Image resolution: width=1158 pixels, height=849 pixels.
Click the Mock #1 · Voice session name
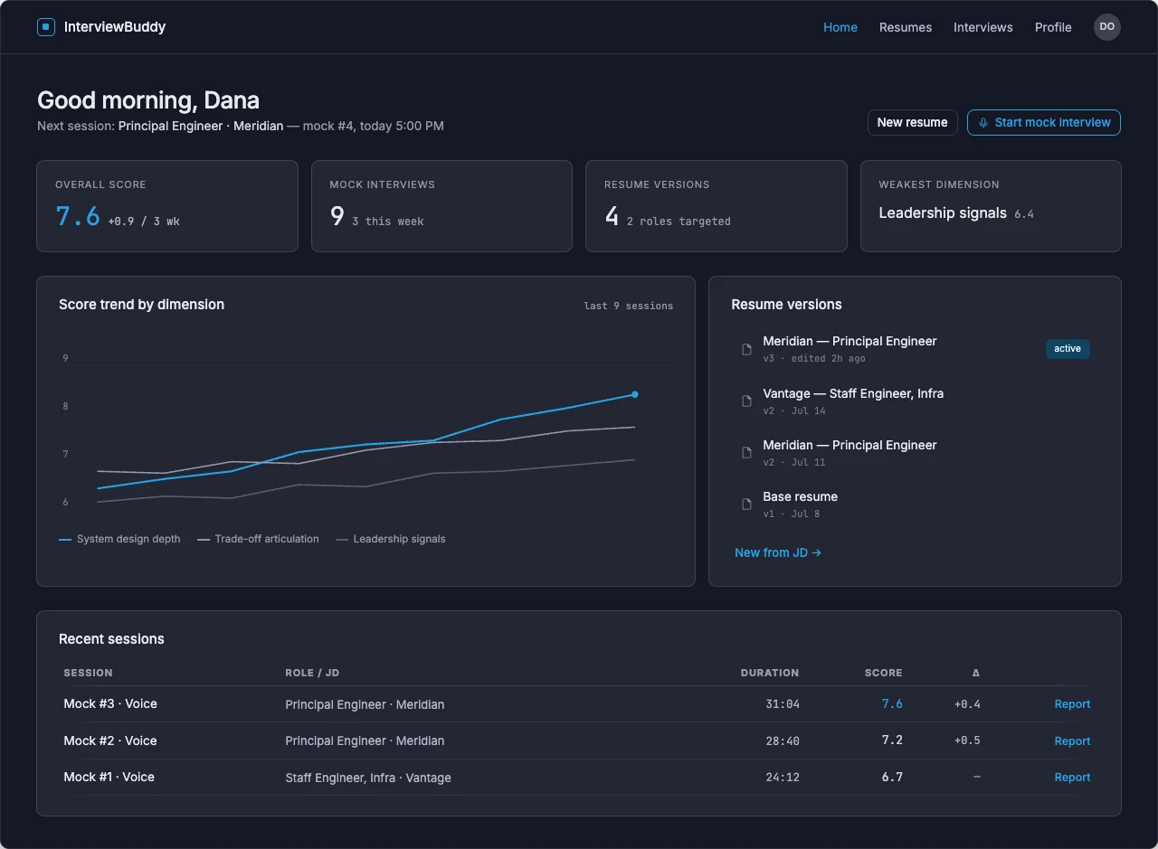tap(109, 777)
